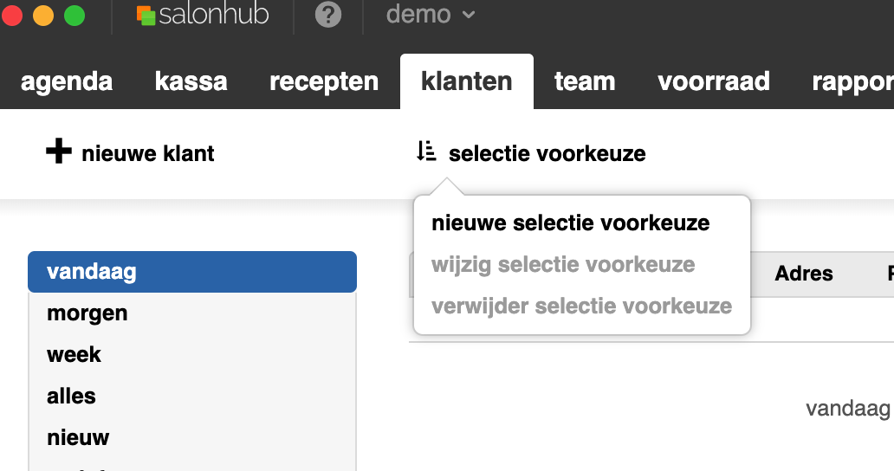Switch to the voorraad tab

pos(714,81)
